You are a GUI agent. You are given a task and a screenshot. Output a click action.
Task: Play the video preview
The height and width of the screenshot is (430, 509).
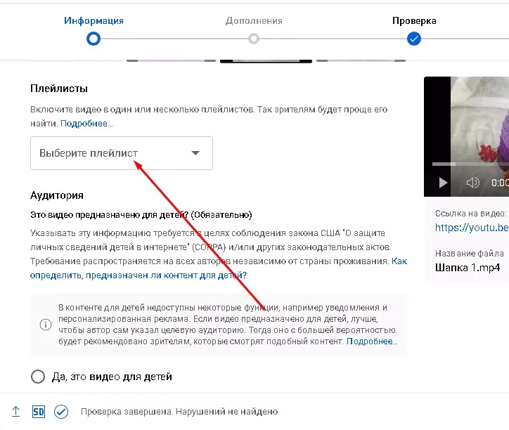[x=443, y=183]
